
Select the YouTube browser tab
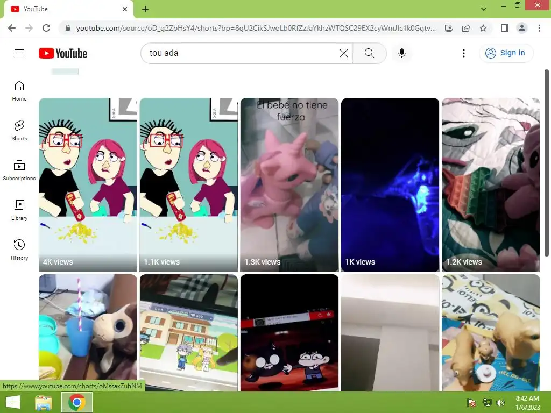click(69, 9)
